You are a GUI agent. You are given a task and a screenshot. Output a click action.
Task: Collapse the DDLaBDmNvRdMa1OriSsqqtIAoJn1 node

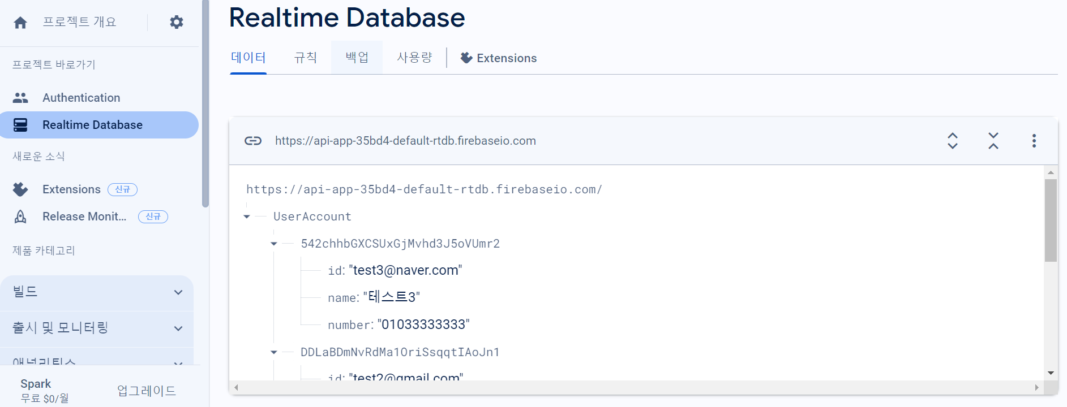[274, 352]
